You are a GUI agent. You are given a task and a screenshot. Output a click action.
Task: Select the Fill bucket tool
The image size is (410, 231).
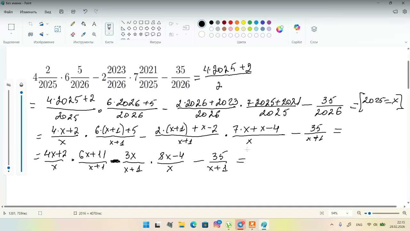point(84,24)
